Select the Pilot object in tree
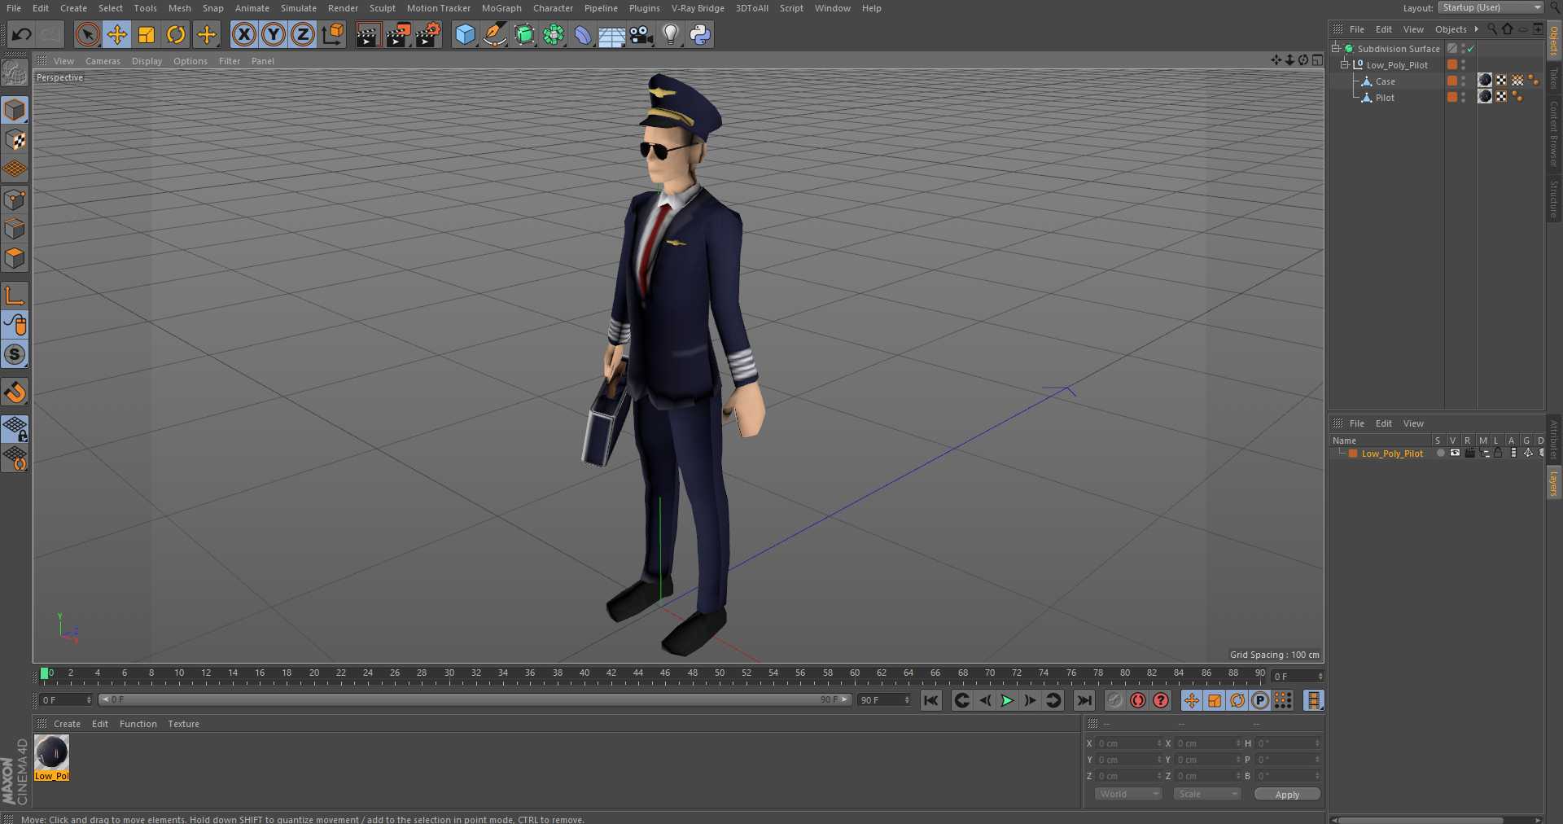 [x=1385, y=98]
